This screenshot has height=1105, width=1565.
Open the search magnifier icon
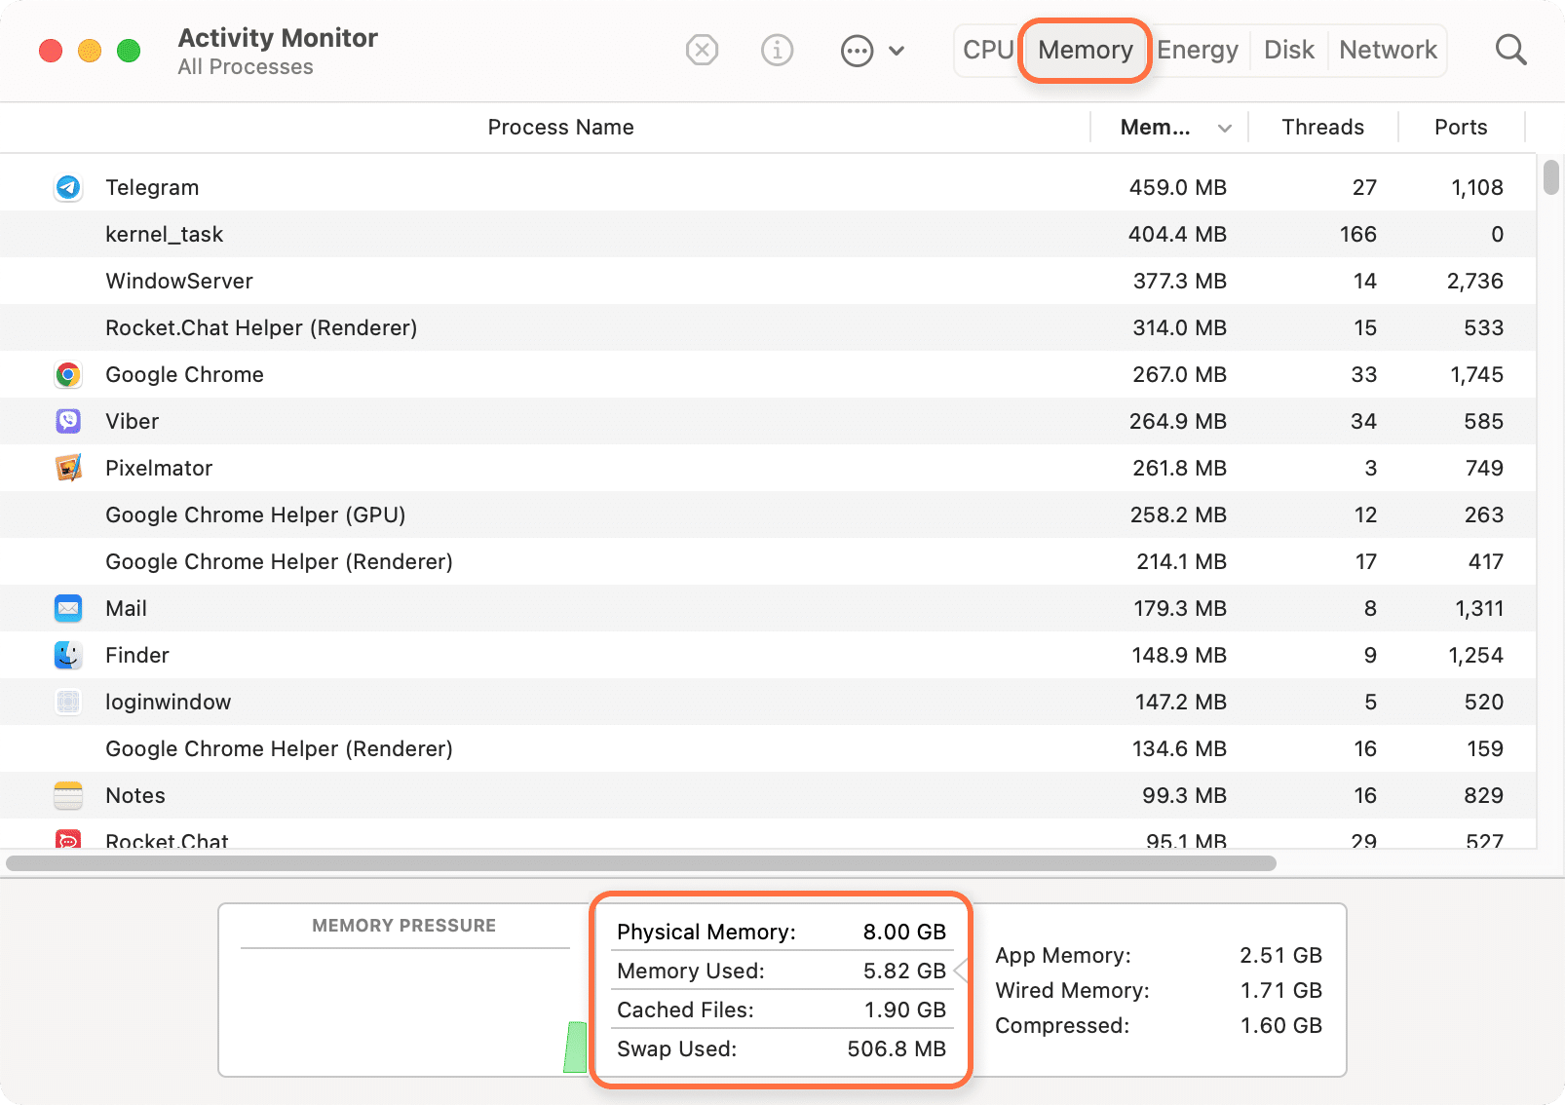(x=1510, y=50)
